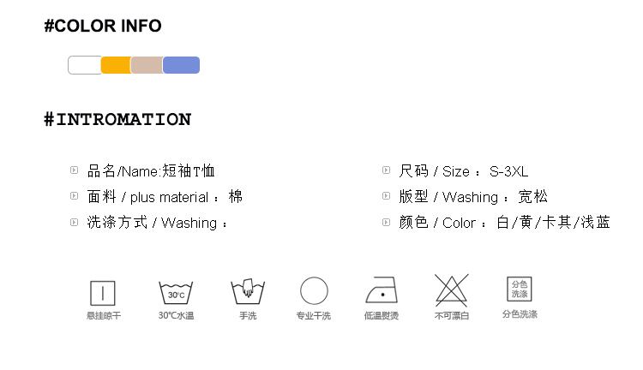Click the bullet icon beside 尺码 / Size
This screenshot has height=370, width=643.
[x=387, y=170]
